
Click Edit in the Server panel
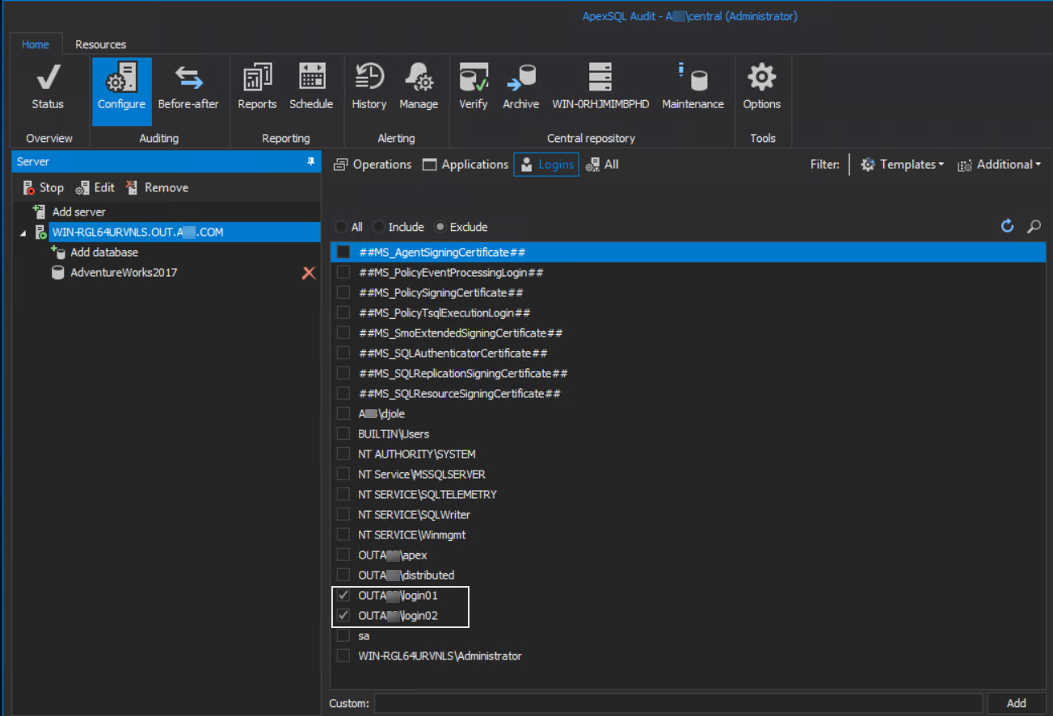pyautogui.click(x=95, y=187)
